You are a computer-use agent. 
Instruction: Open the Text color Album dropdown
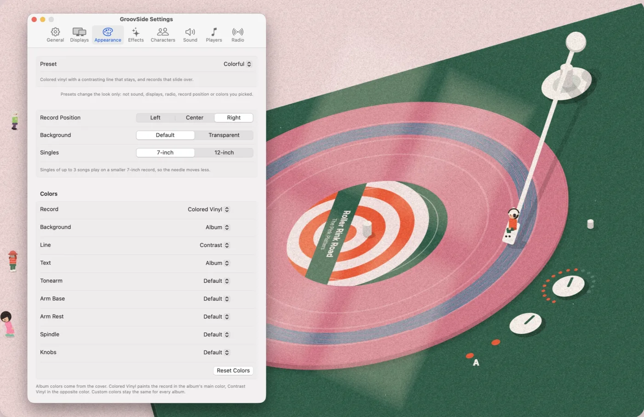point(217,263)
